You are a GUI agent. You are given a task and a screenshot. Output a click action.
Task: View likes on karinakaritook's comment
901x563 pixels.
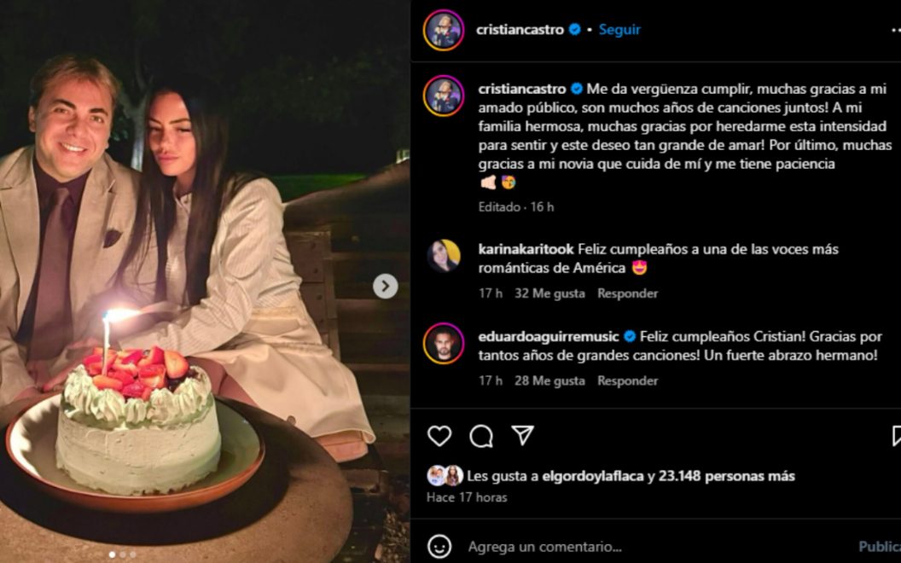click(x=549, y=293)
